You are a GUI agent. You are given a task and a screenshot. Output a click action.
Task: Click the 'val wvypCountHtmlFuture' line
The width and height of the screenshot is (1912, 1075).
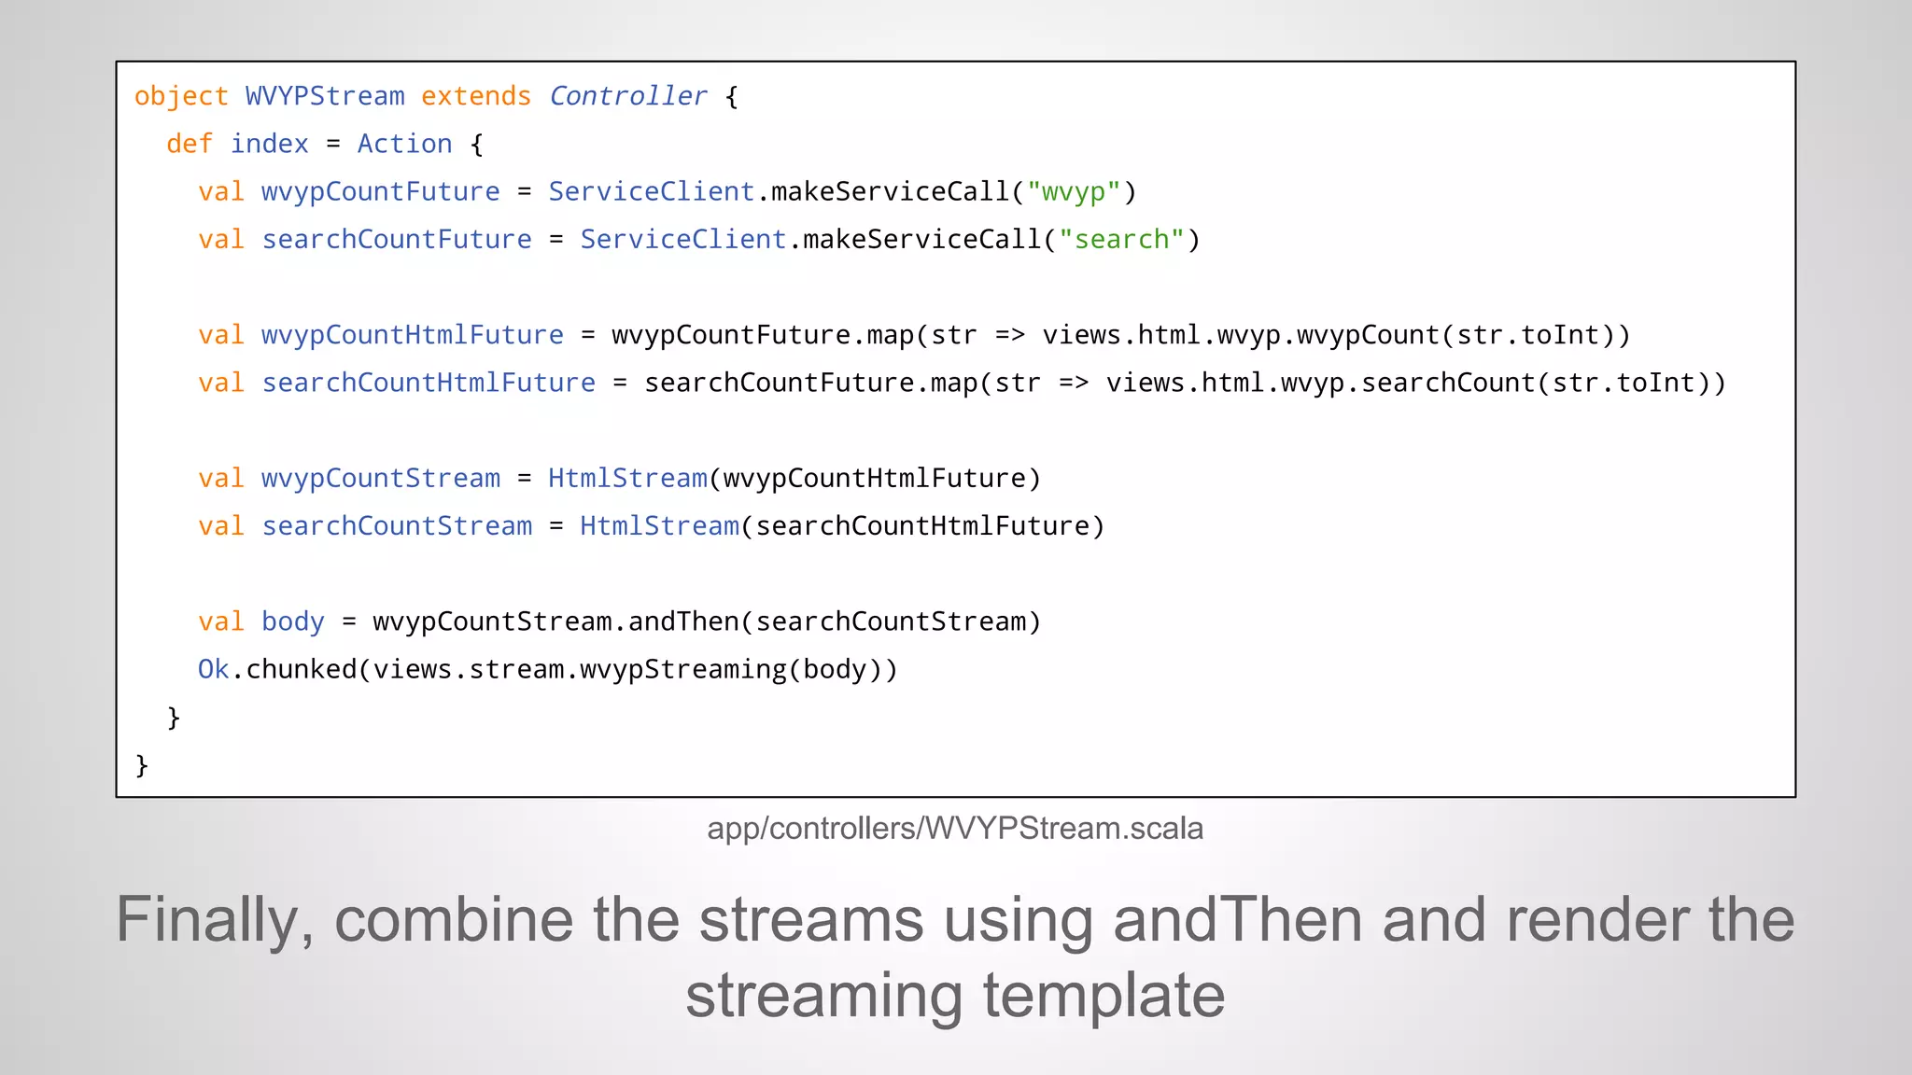[x=914, y=335]
